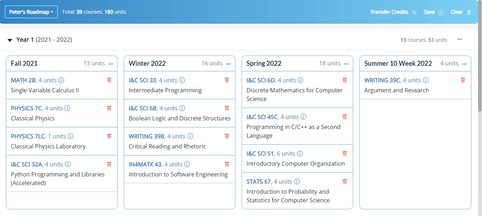View info for IN4MATX 43 course
The height and width of the screenshot is (216, 482).
click(187, 164)
